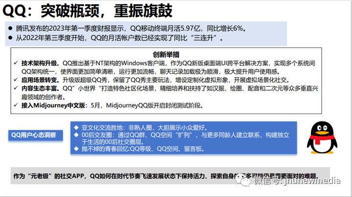Click the bold text "内容生态丰富"
This screenshot has height=197, width=352.
point(39,88)
